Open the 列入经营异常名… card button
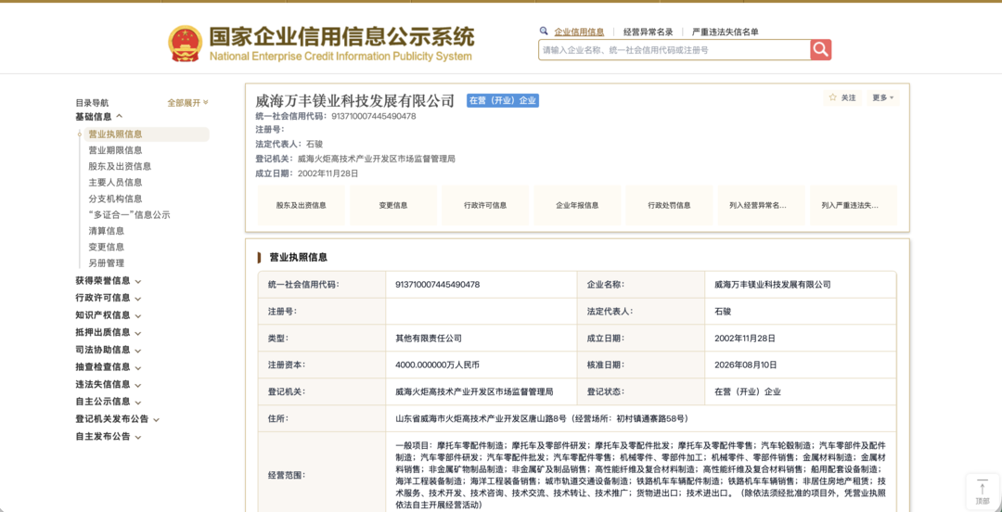Viewport: 1002px width, 512px height. tap(761, 206)
